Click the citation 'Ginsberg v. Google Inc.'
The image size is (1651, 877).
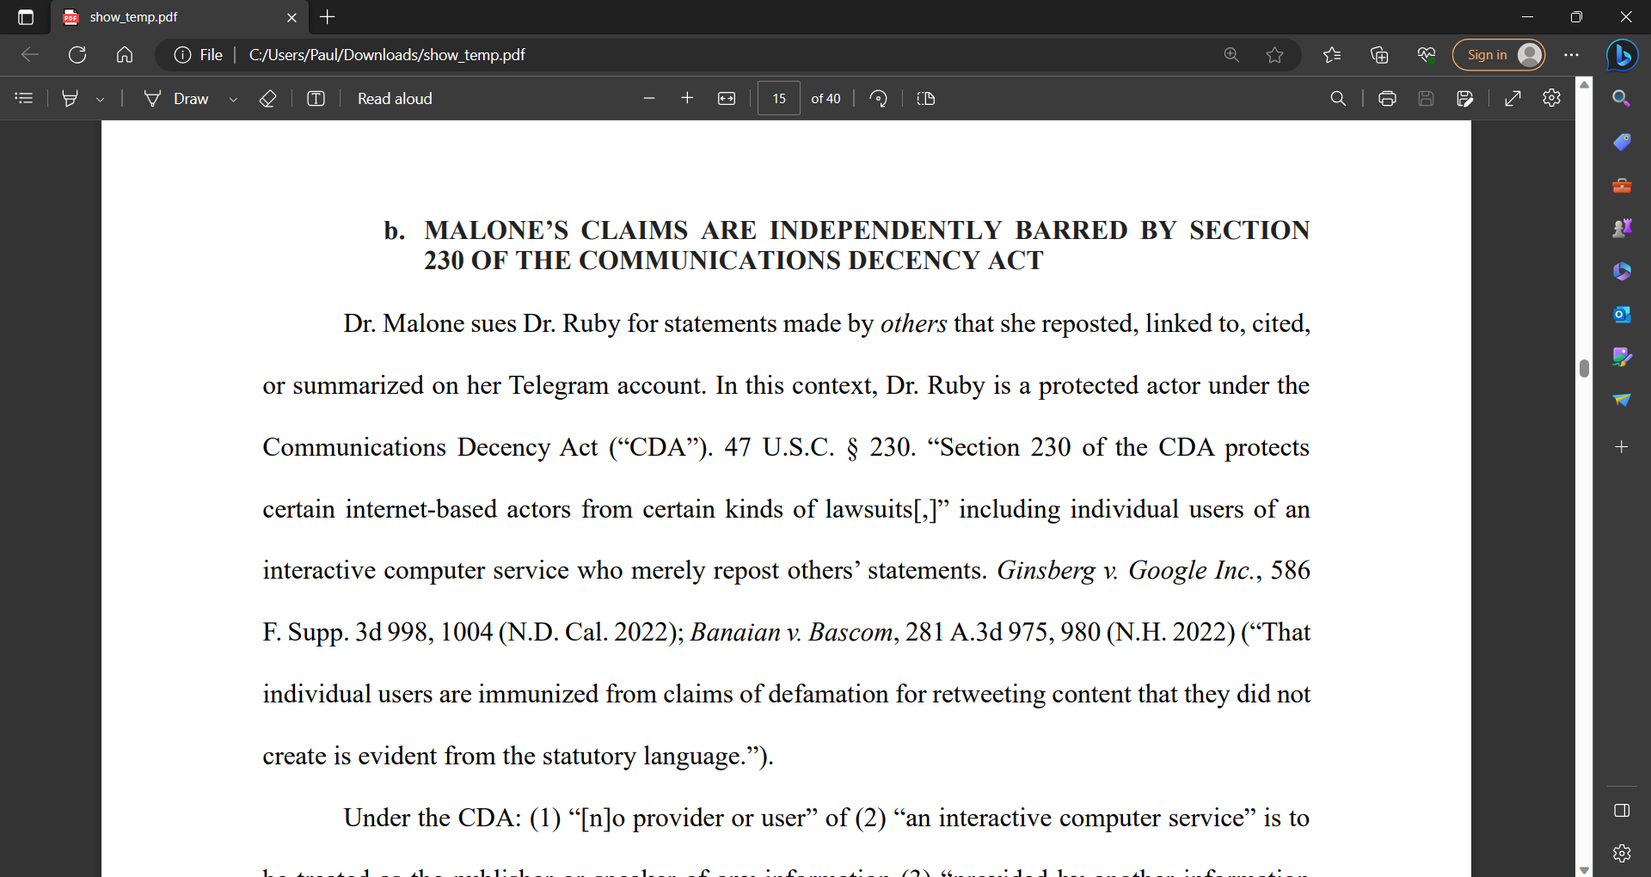coord(1126,570)
